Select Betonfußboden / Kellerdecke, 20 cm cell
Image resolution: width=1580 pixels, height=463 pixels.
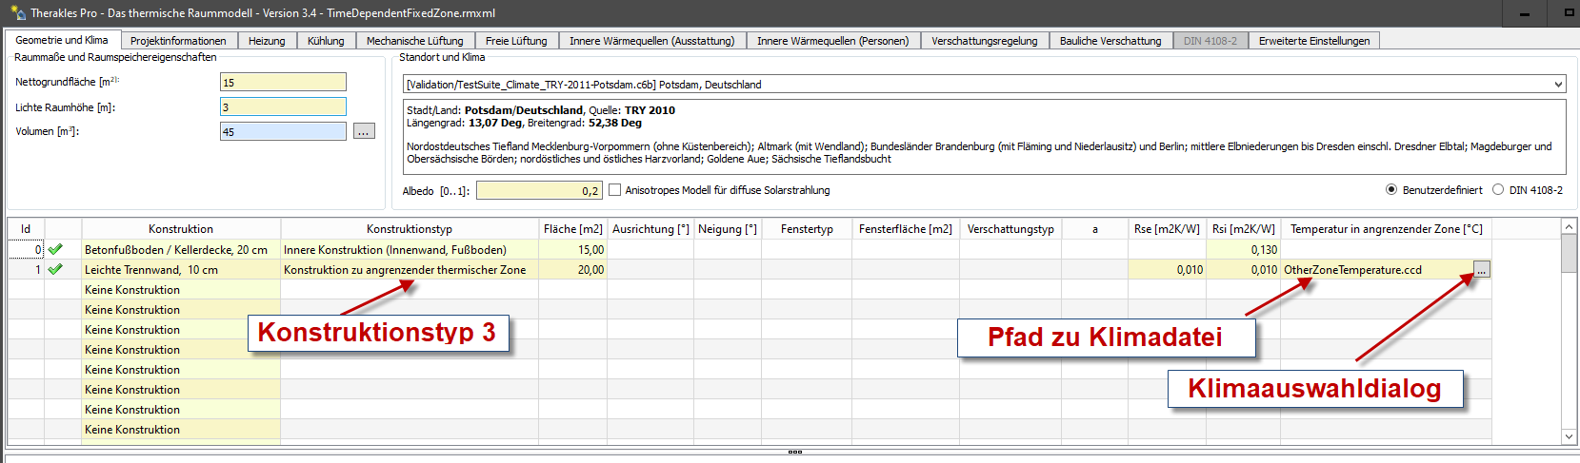coord(181,250)
